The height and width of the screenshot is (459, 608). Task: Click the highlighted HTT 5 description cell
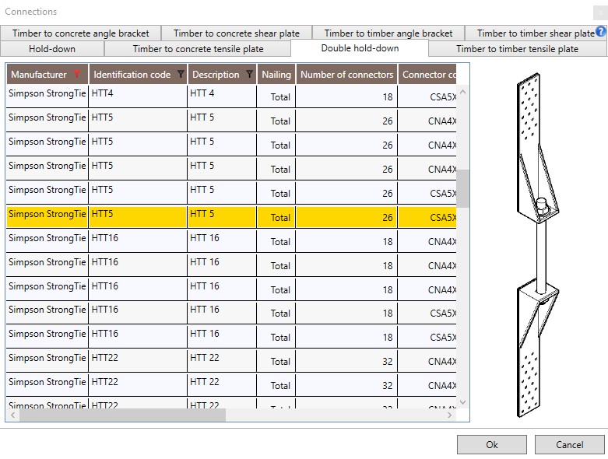pyautogui.click(x=222, y=217)
